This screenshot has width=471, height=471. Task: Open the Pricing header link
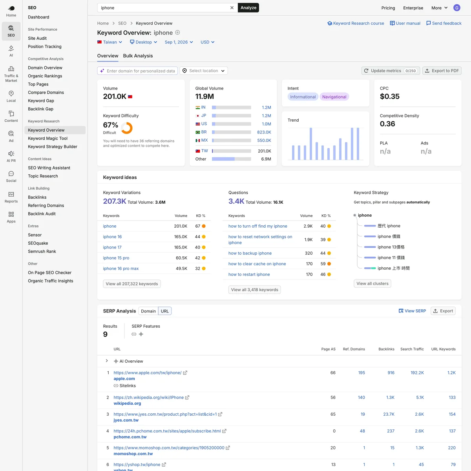pyautogui.click(x=388, y=8)
